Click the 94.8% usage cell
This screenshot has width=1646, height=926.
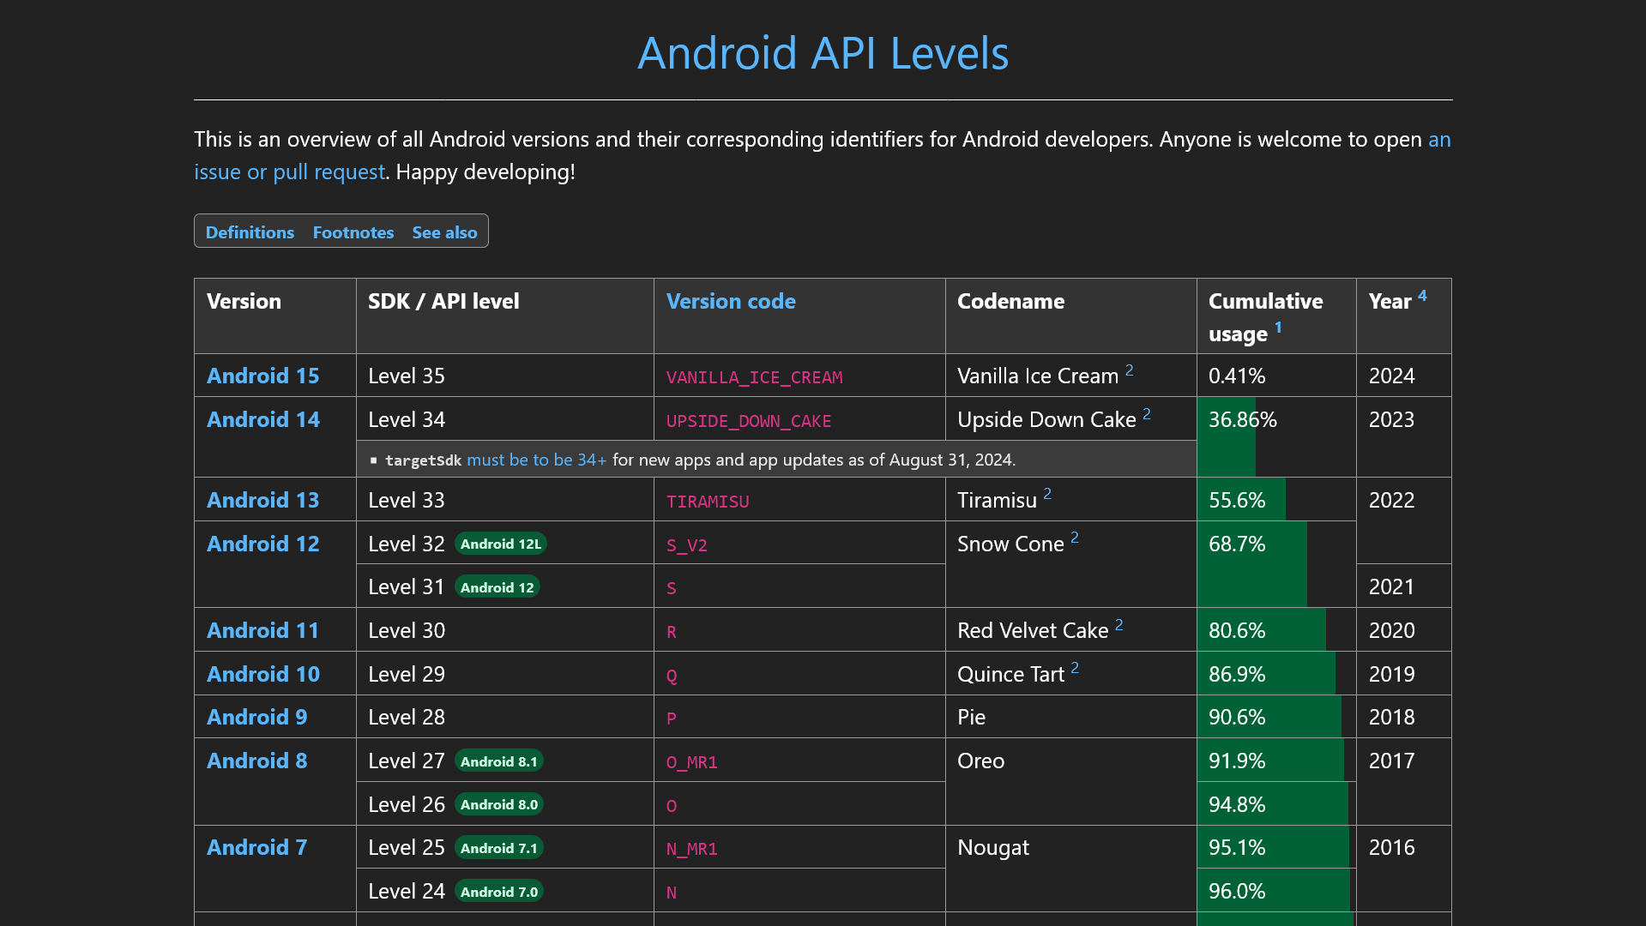pyautogui.click(x=1276, y=804)
